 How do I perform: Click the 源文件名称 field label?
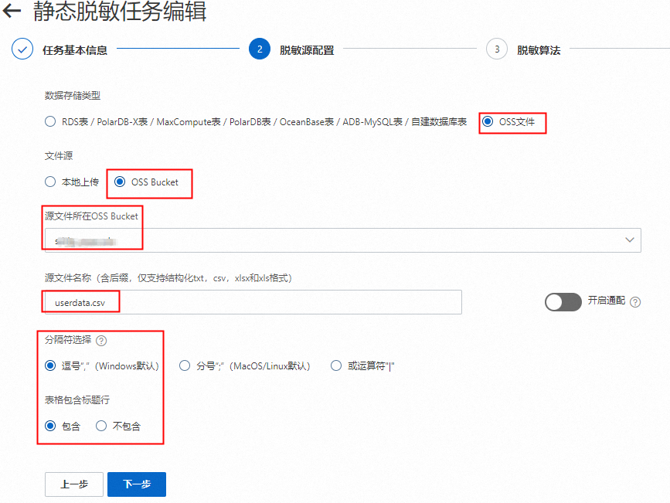pyautogui.click(x=168, y=278)
